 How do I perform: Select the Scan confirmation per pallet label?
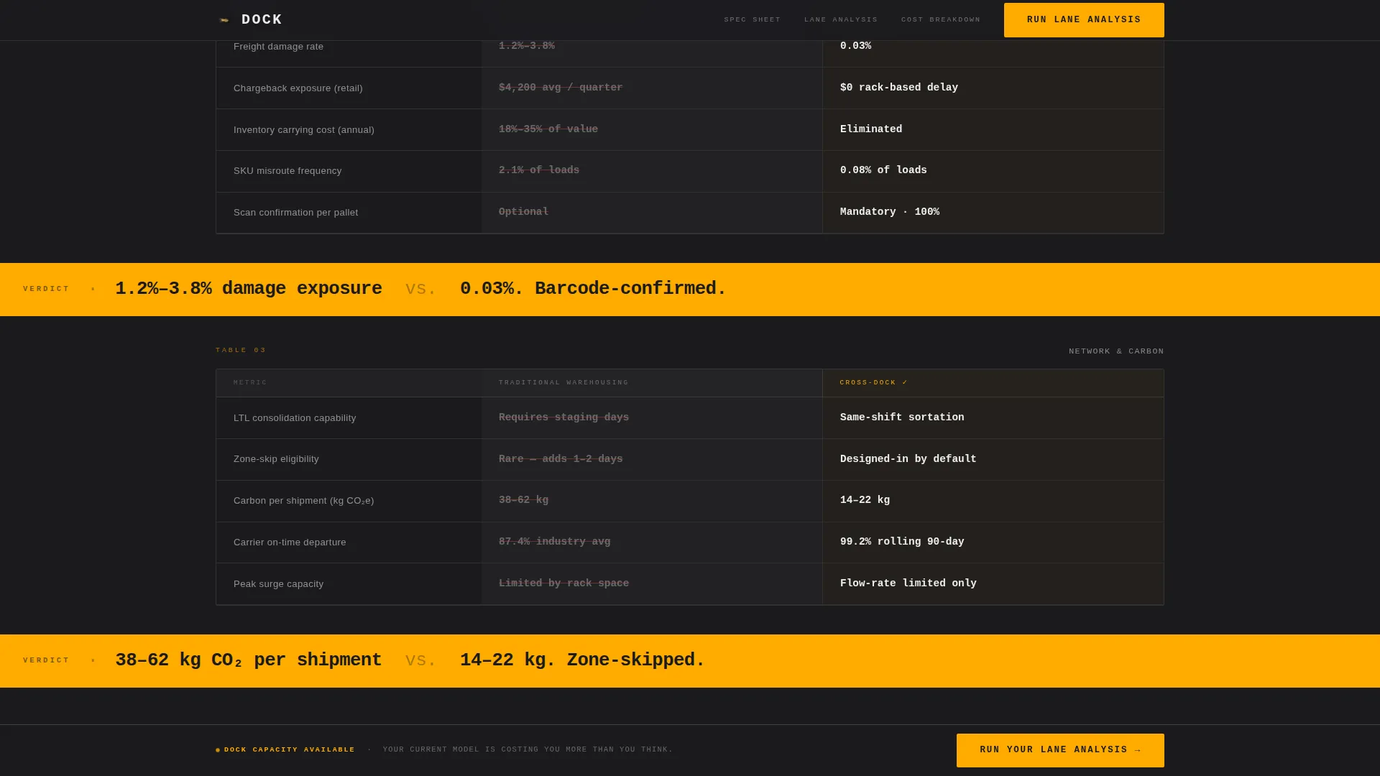[x=295, y=213]
